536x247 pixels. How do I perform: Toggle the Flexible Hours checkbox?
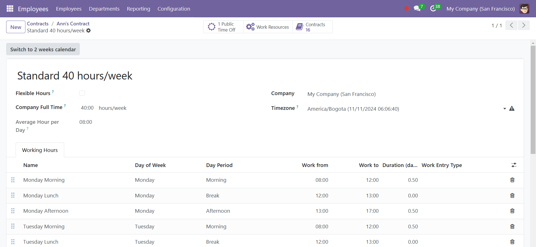[82, 93]
